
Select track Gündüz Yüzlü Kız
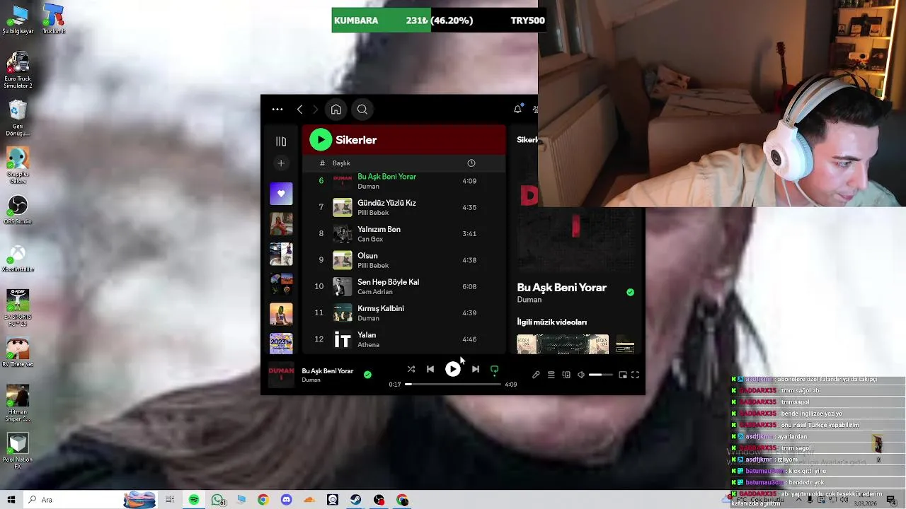[403, 207]
